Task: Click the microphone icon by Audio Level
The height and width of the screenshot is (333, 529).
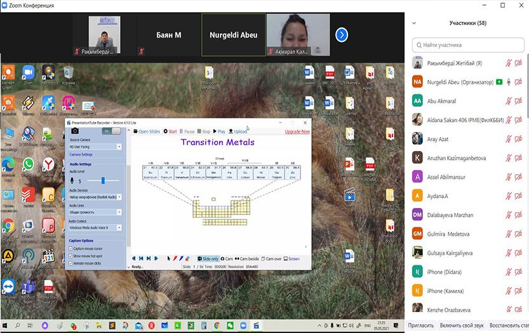Action: (x=72, y=181)
